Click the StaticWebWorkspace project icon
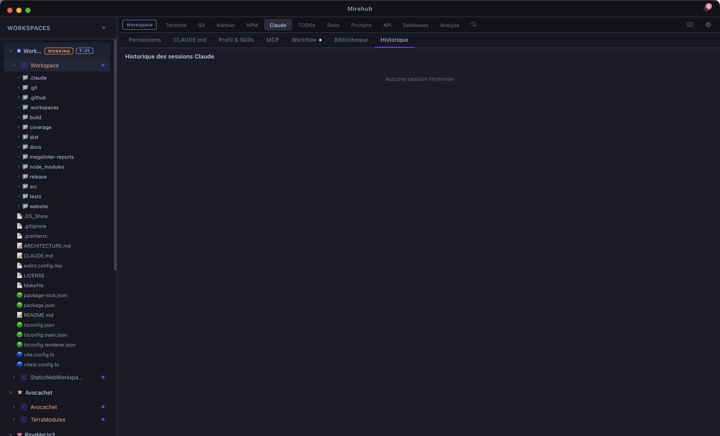This screenshot has height=436, width=720. [x=24, y=377]
